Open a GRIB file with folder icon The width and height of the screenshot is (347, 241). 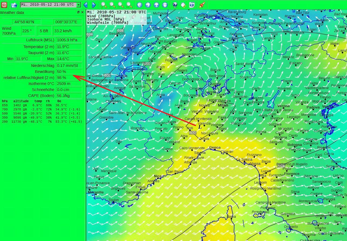click(x=14, y=5)
